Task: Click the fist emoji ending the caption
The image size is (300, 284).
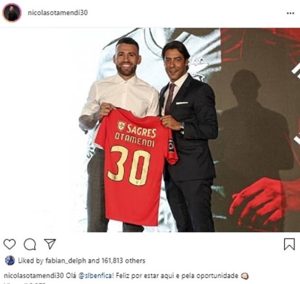Action: click(245, 276)
